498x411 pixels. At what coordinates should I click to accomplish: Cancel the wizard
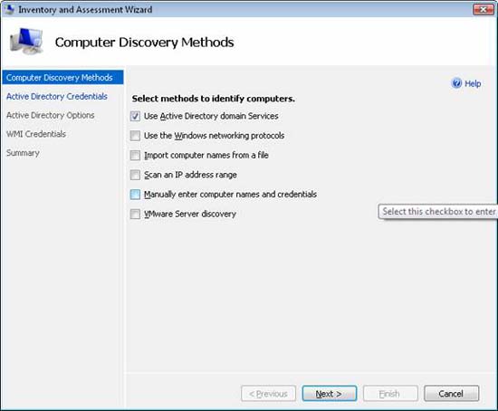451,394
